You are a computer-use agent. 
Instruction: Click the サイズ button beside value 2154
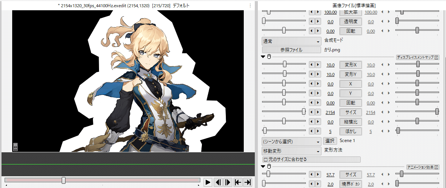point(351,112)
